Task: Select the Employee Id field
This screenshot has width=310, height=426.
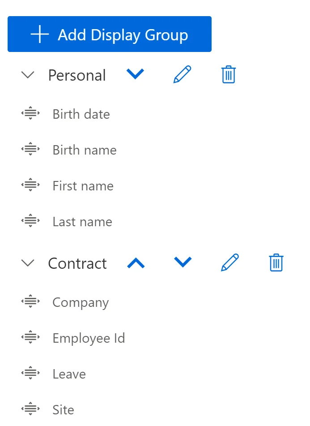Action: (88, 338)
